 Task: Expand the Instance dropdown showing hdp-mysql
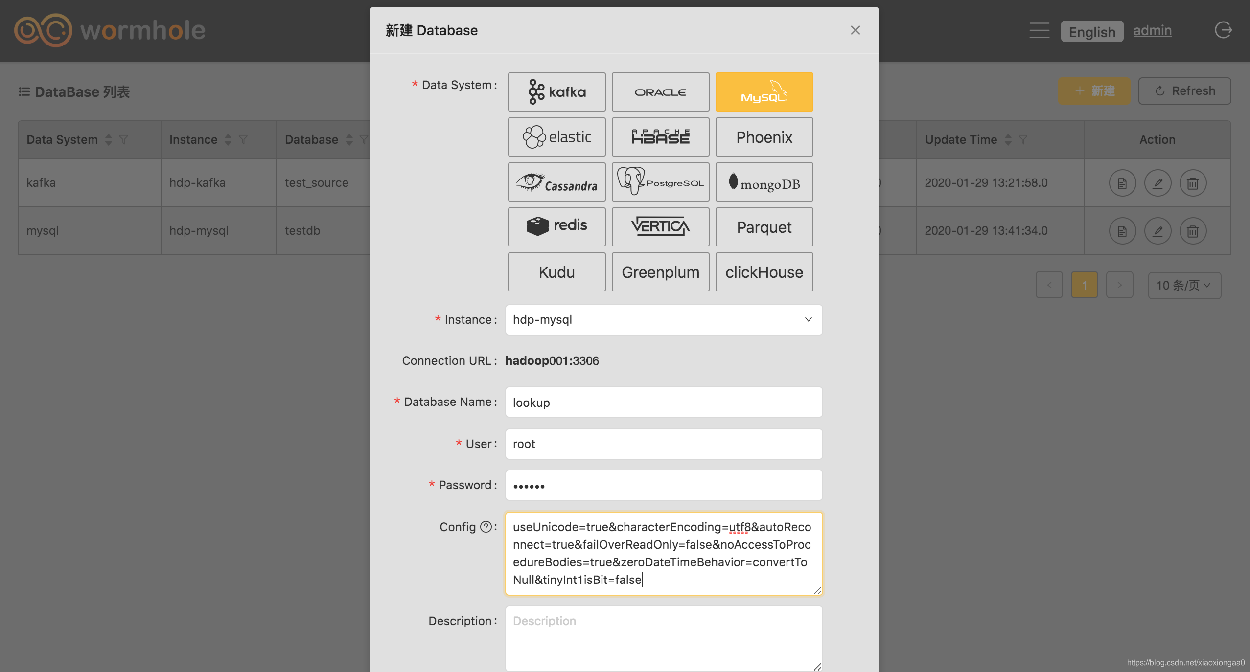click(x=664, y=320)
